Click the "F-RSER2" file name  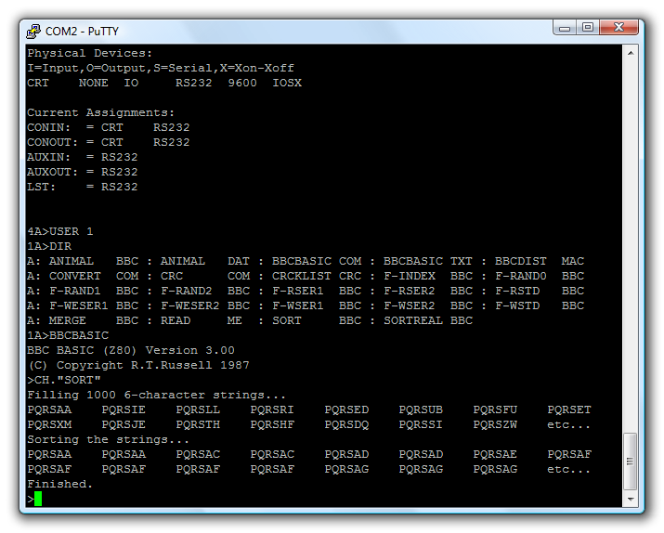(410, 291)
